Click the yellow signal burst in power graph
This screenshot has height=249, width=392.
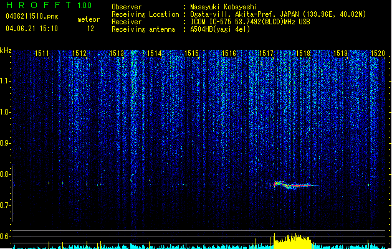(x=292, y=241)
